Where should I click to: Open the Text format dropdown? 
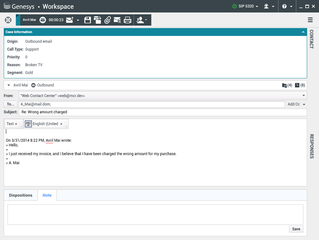point(12,124)
